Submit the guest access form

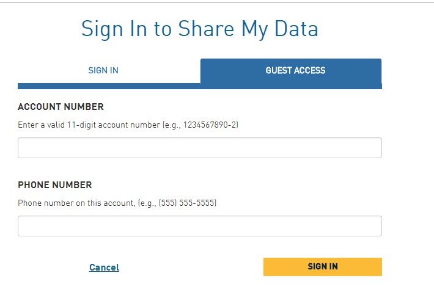(322, 267)
